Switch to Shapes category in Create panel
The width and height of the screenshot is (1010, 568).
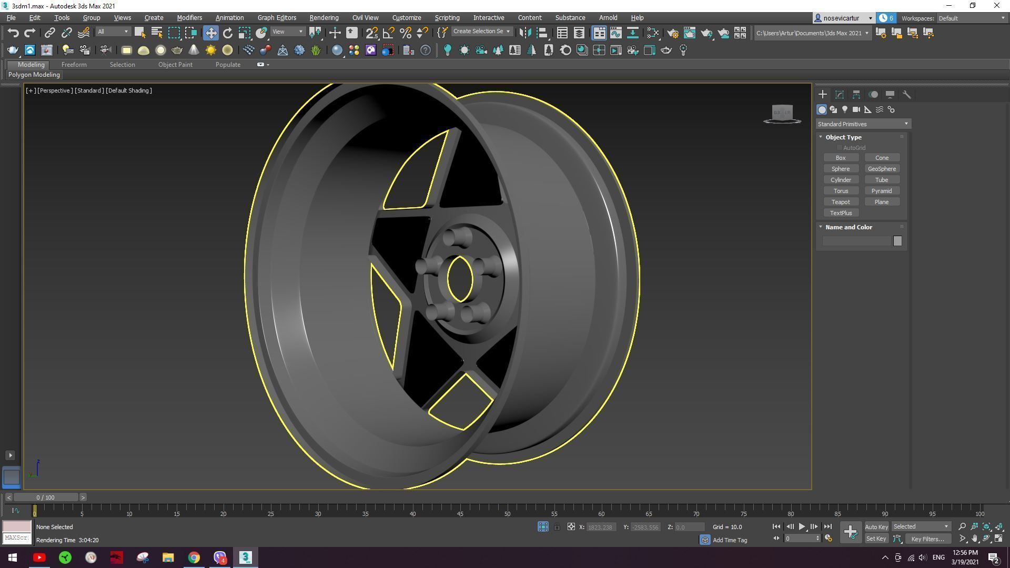coord(833,109)
